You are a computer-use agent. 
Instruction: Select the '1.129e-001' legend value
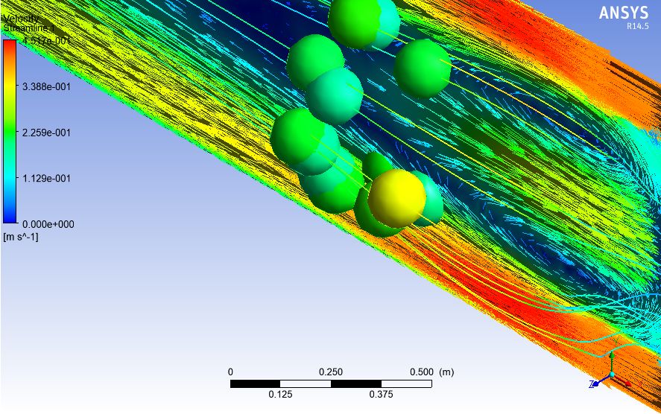[x=46, y=179]
